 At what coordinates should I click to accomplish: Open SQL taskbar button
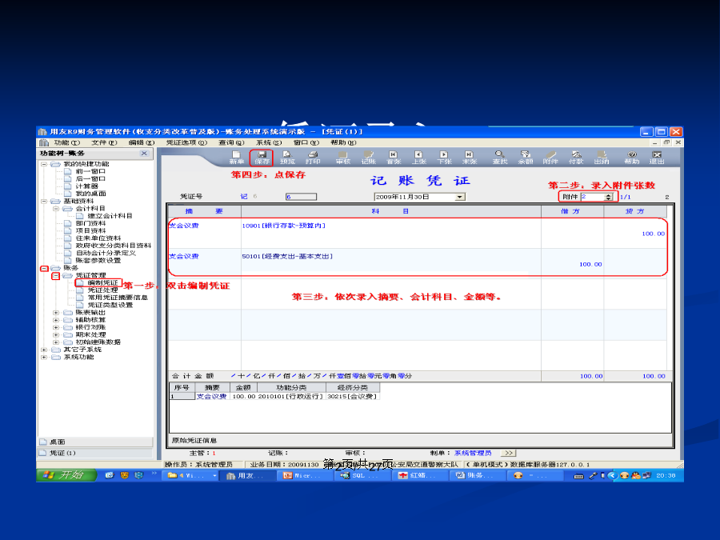tap(362, 476)
